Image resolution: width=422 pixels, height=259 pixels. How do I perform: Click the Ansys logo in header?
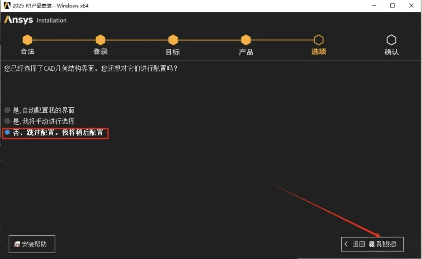coord(19,20)
